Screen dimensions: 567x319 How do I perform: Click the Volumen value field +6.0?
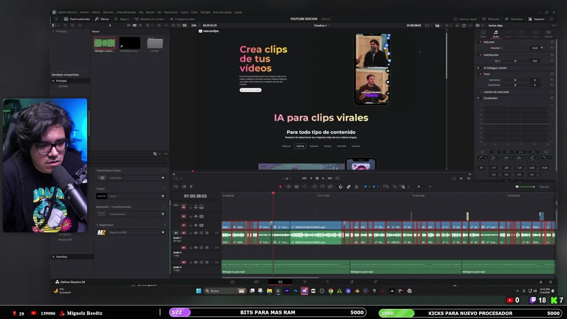click(535, 48)
